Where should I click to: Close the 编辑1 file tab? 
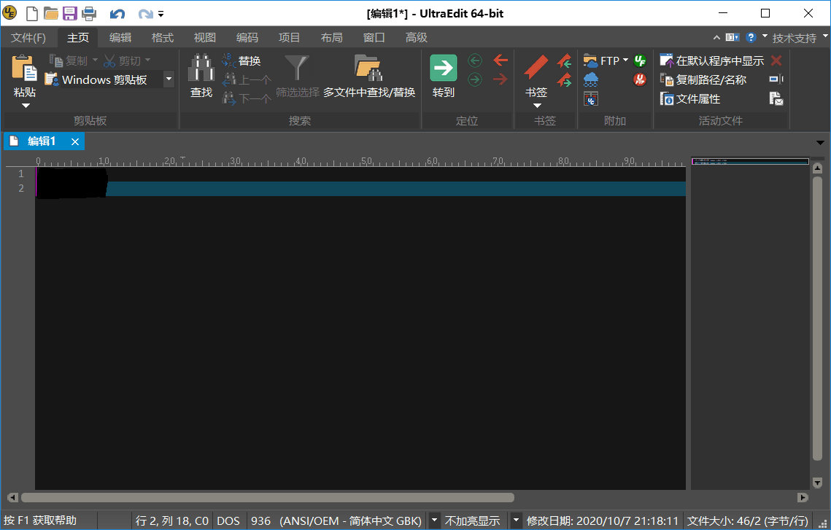tap(74, 141)
